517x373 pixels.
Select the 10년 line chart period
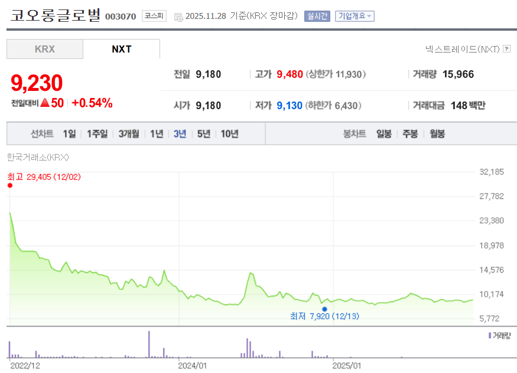(x=229, y=133)
